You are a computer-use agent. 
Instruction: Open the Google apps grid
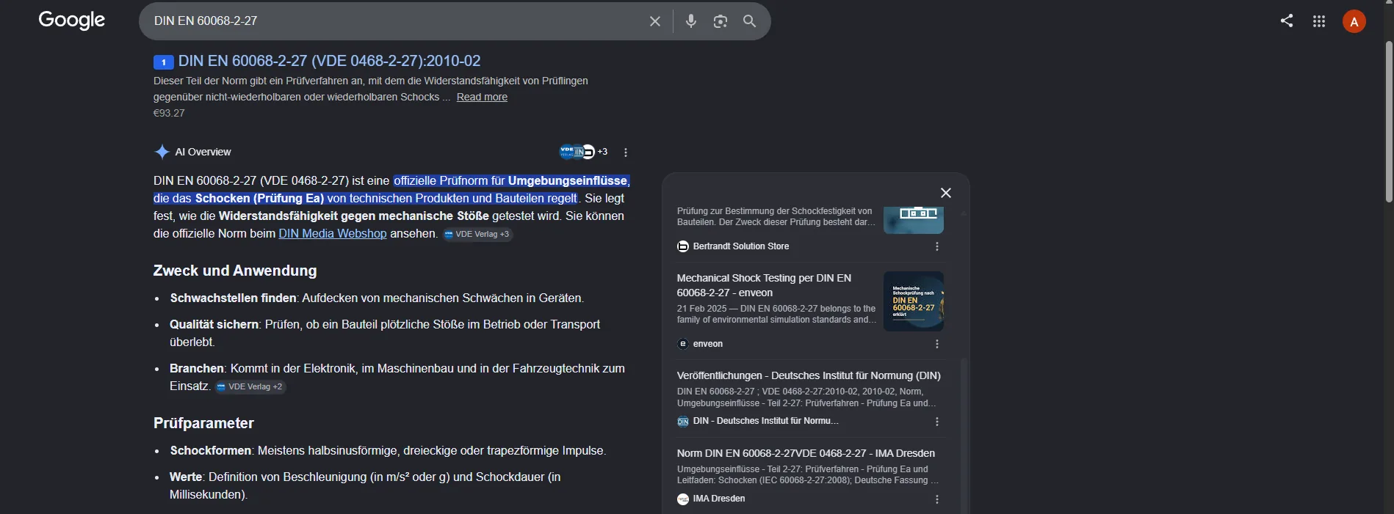click(x=1319, y=21)
